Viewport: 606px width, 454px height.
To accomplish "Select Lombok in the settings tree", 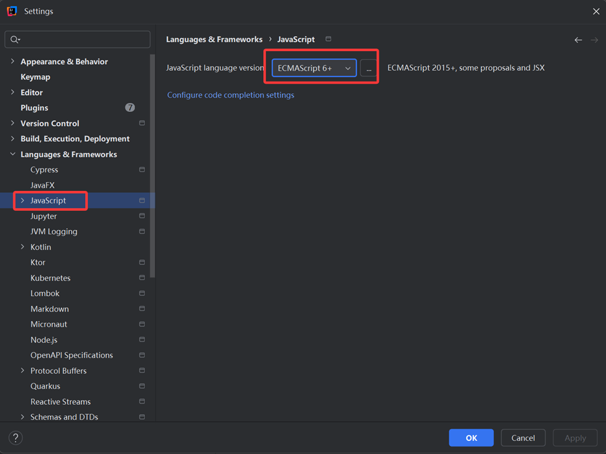I will point(45,294).
